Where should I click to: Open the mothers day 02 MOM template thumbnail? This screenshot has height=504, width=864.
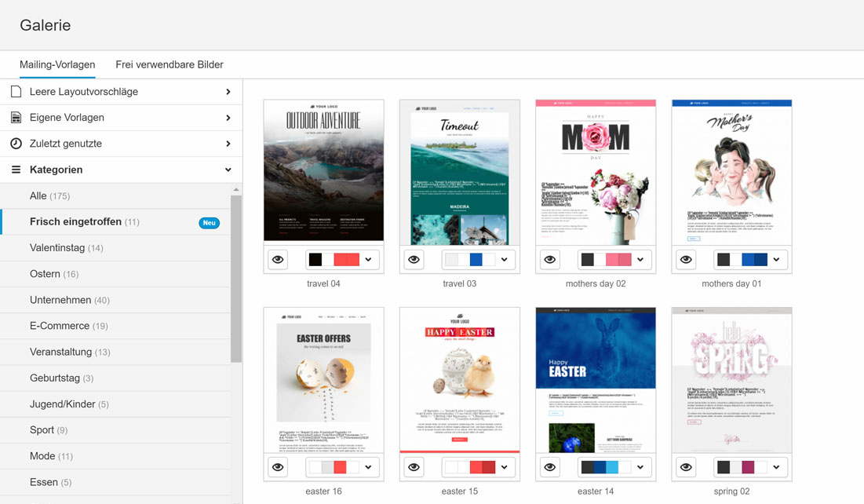click(596, 172)
